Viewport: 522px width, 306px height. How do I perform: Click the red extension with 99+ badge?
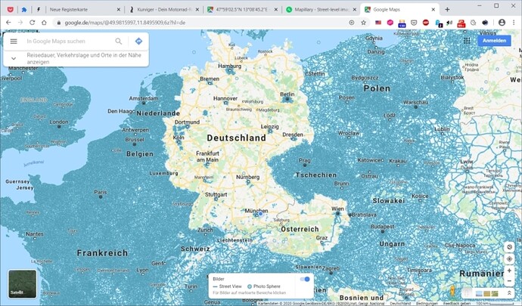tap(461, 23)
